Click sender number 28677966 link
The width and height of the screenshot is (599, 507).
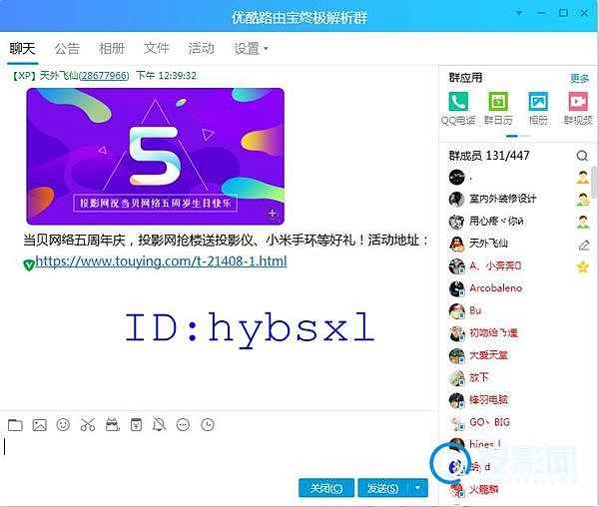[104, 76]
